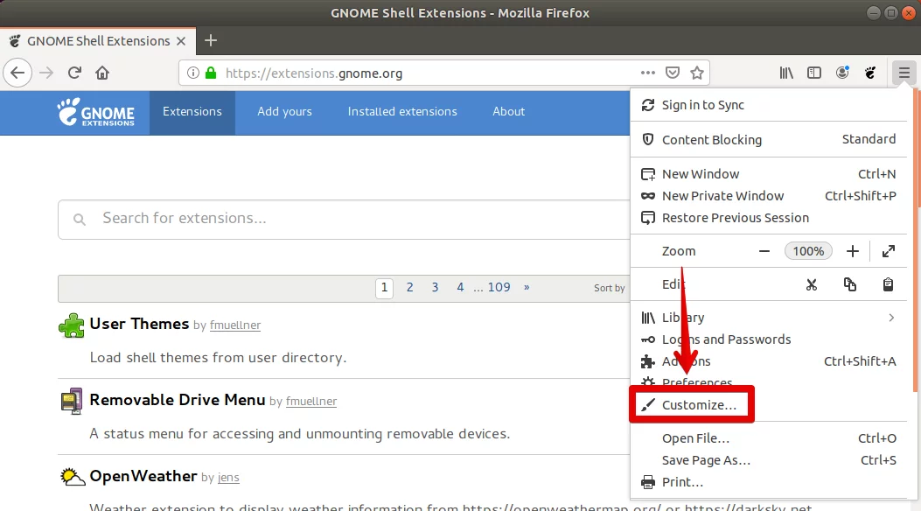Click the forward navigation arrow
Image resolution: width=921 pixels, height=511 pixels.
click(x=46, y=73)
